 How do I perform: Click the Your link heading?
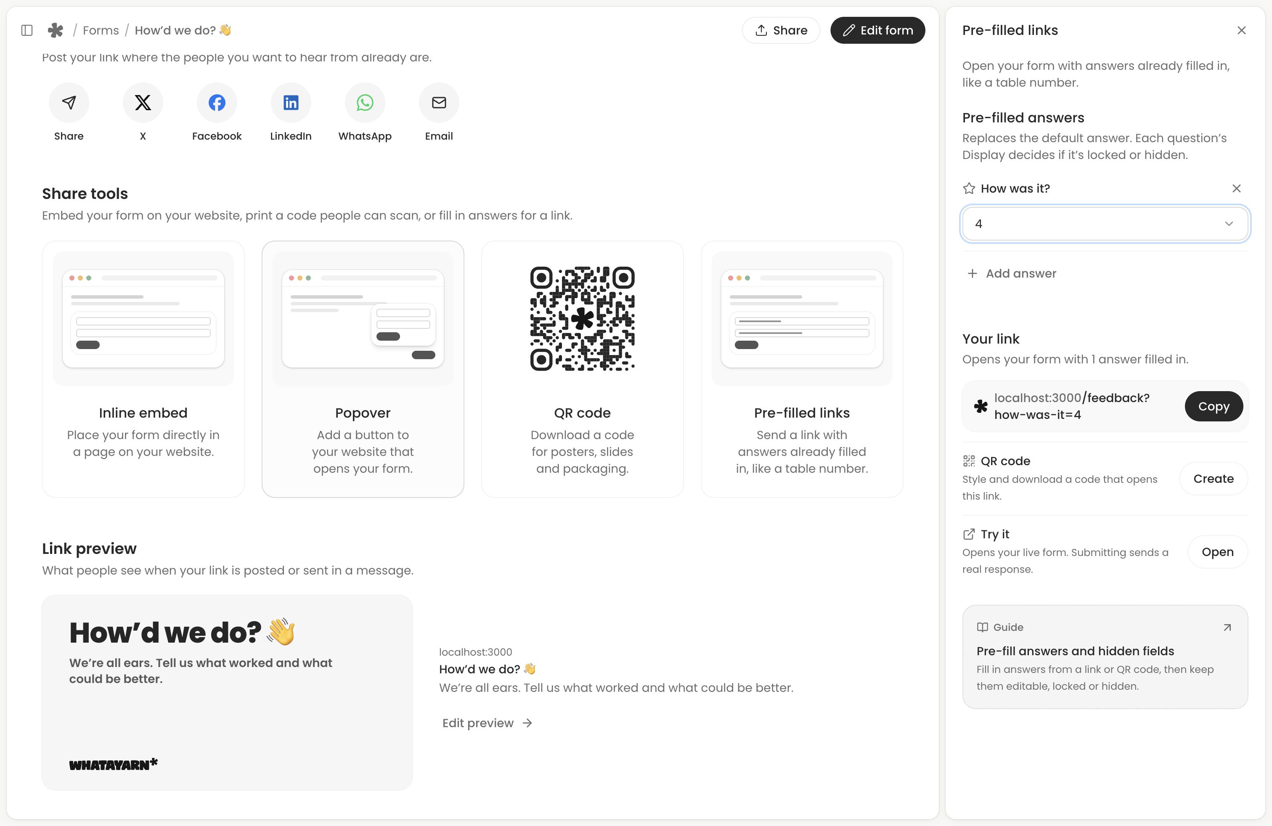tap(991, 339)
